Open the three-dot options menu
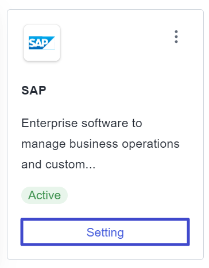 pos(176,37)
